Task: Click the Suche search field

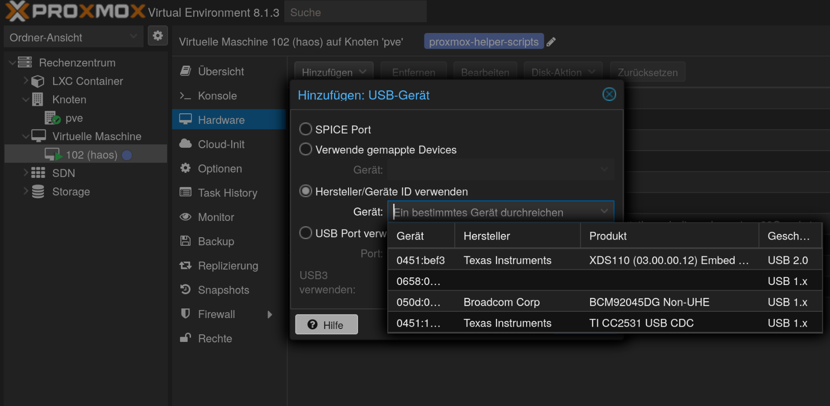Action: tap(356, 12)
